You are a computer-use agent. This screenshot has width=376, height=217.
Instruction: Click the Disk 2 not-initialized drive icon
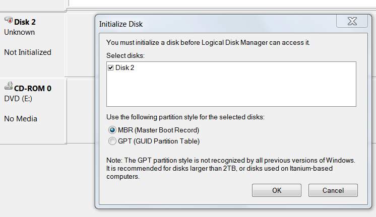tap(9, 20)
